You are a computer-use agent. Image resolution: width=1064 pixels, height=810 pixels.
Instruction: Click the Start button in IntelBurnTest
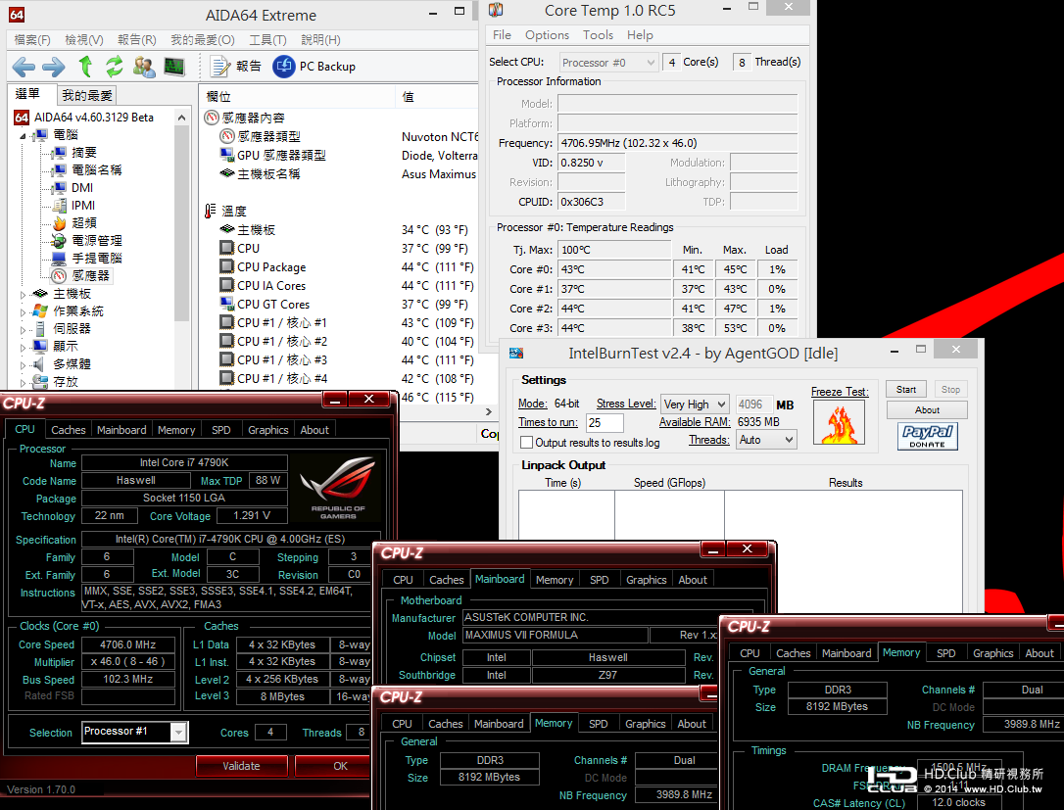[x=906, y=389]
